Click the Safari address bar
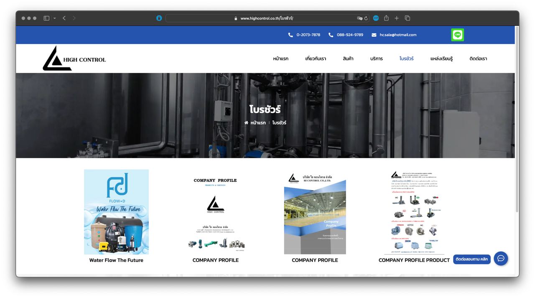Viewport: 535px width, 298px height. 267,18
